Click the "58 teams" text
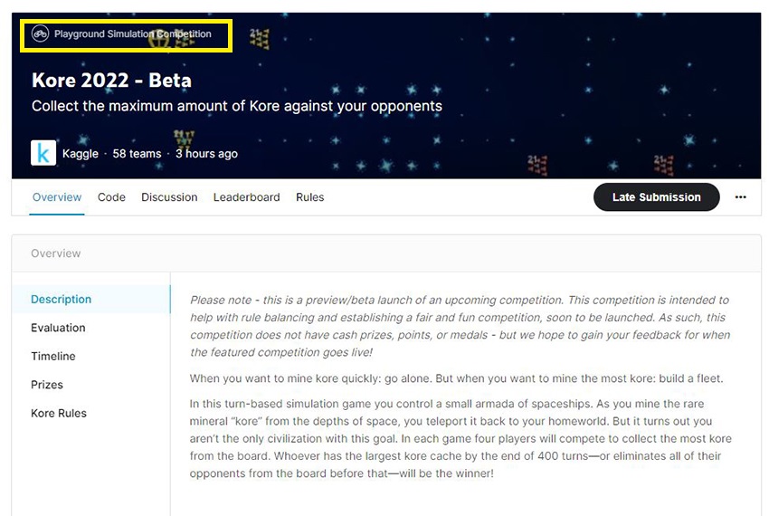The image size is (769, 516). [x=137, y=154]
